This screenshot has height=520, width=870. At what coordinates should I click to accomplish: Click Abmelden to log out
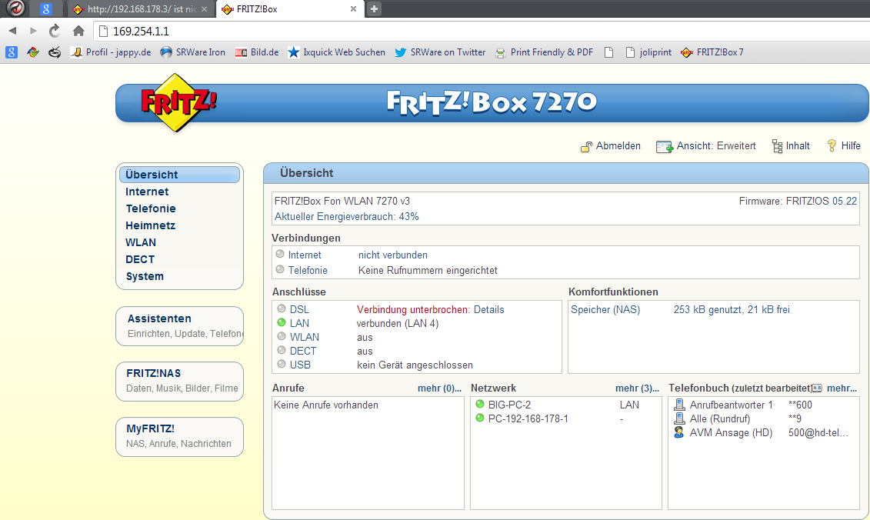click(610, 146)
